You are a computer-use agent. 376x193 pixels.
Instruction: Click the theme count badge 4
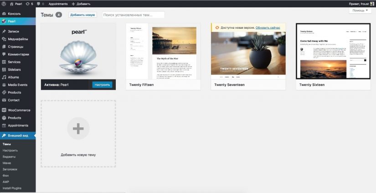pos(59,15)
